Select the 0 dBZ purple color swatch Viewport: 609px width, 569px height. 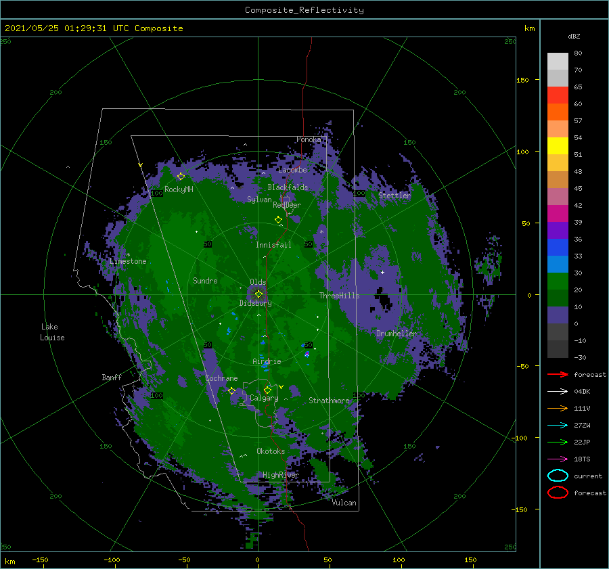pos(558,315)
